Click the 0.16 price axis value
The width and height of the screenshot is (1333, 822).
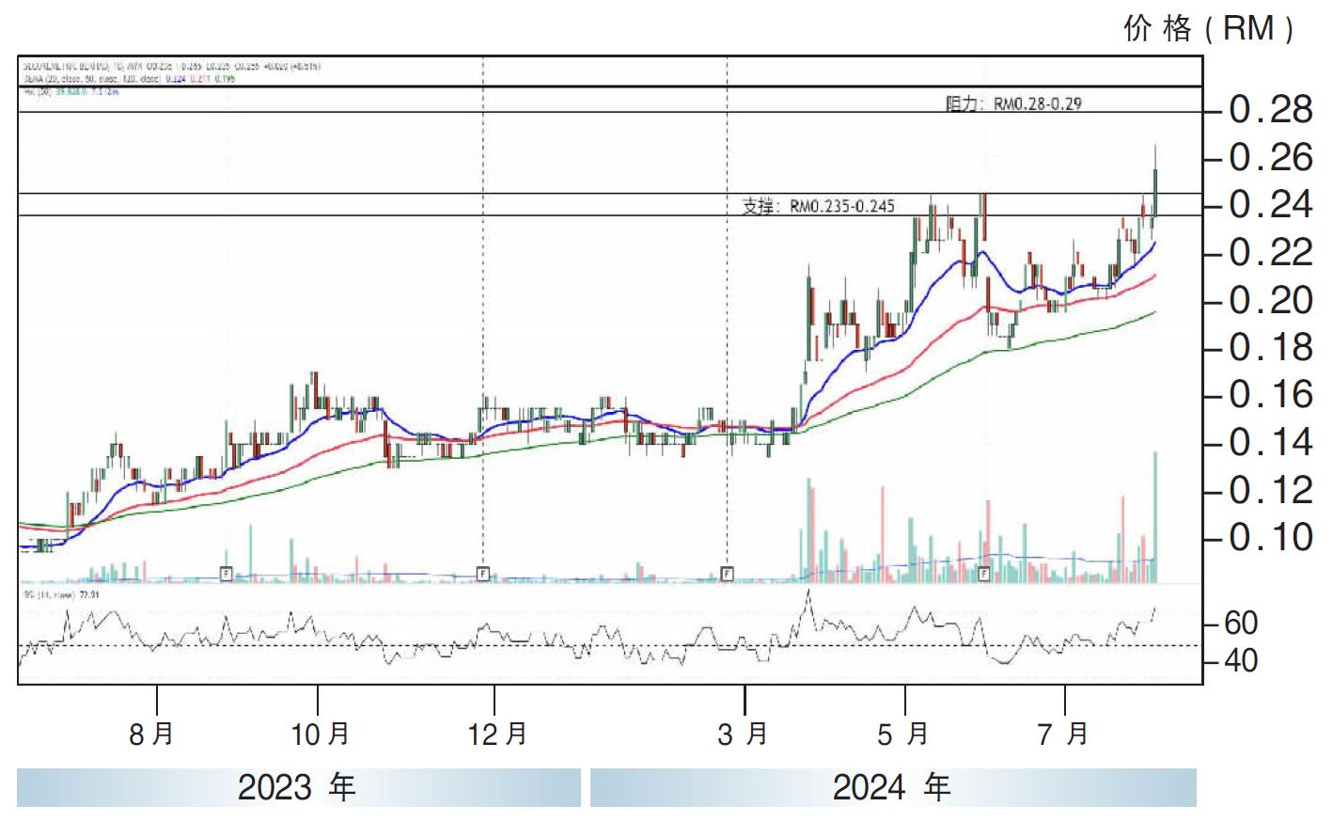(1271, 395)
